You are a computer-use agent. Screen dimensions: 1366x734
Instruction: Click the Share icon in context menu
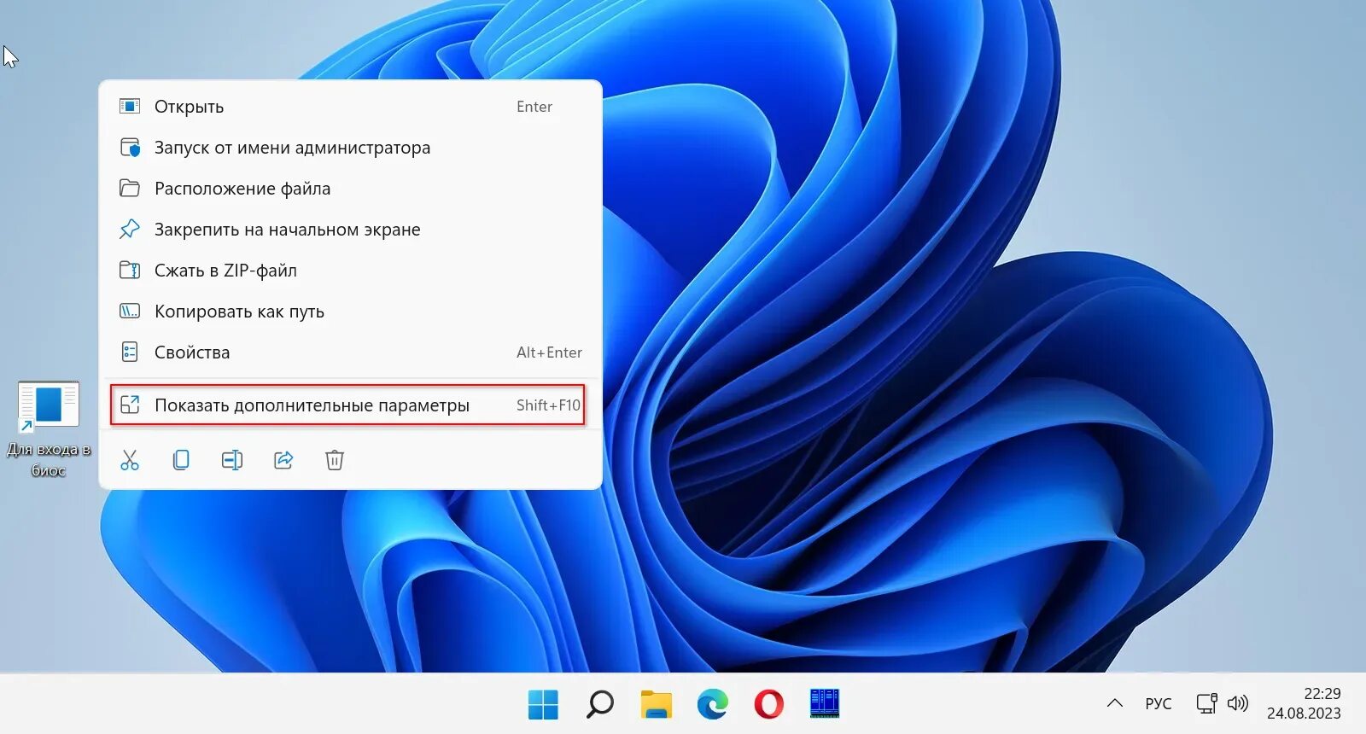coord(283,460)
